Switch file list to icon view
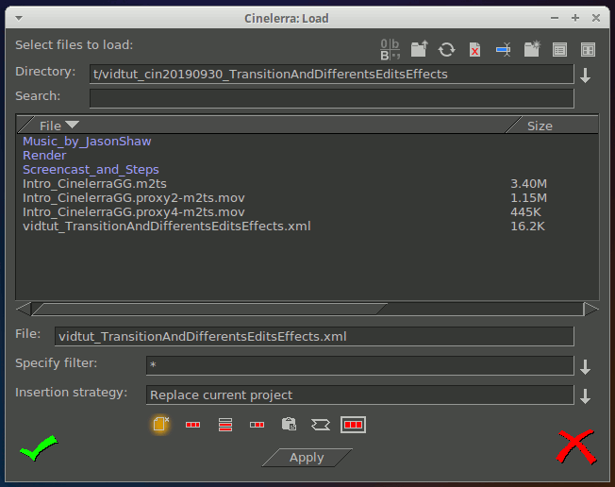 (x=588, y=49)
